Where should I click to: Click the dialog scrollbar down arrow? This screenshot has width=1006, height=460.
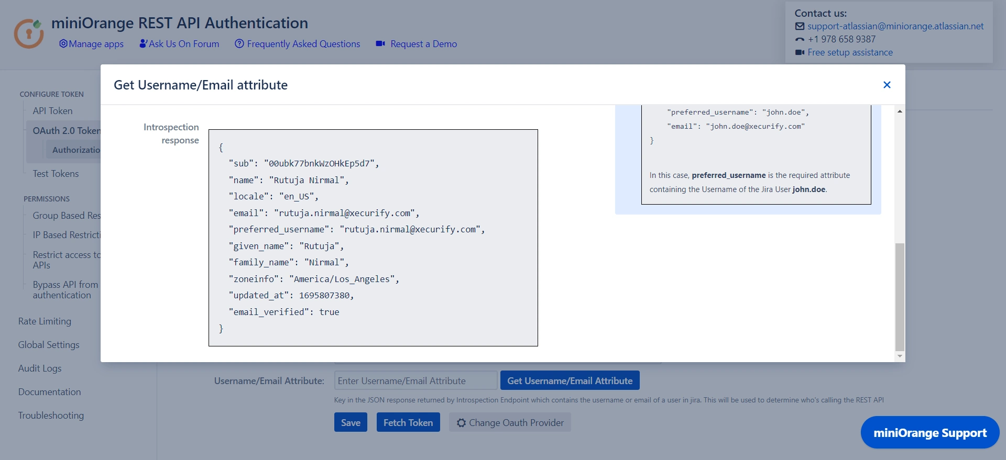pyautogui.click(x=900, y=356)
